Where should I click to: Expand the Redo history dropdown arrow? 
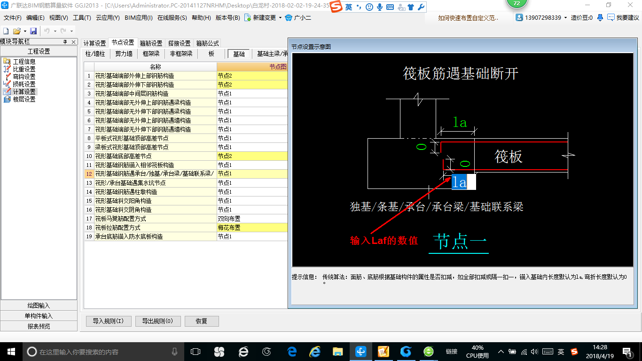click(71, 31)
